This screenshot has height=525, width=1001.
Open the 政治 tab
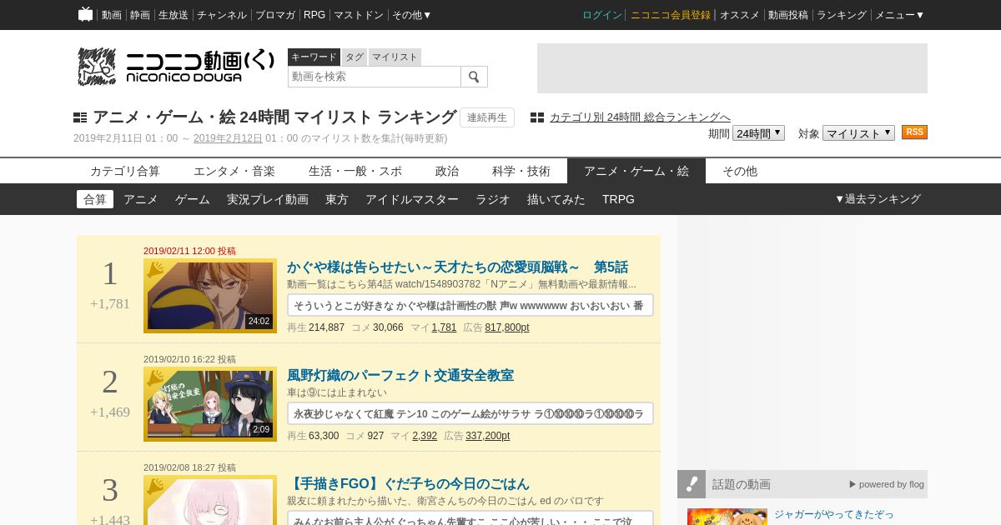coord(447,171)
